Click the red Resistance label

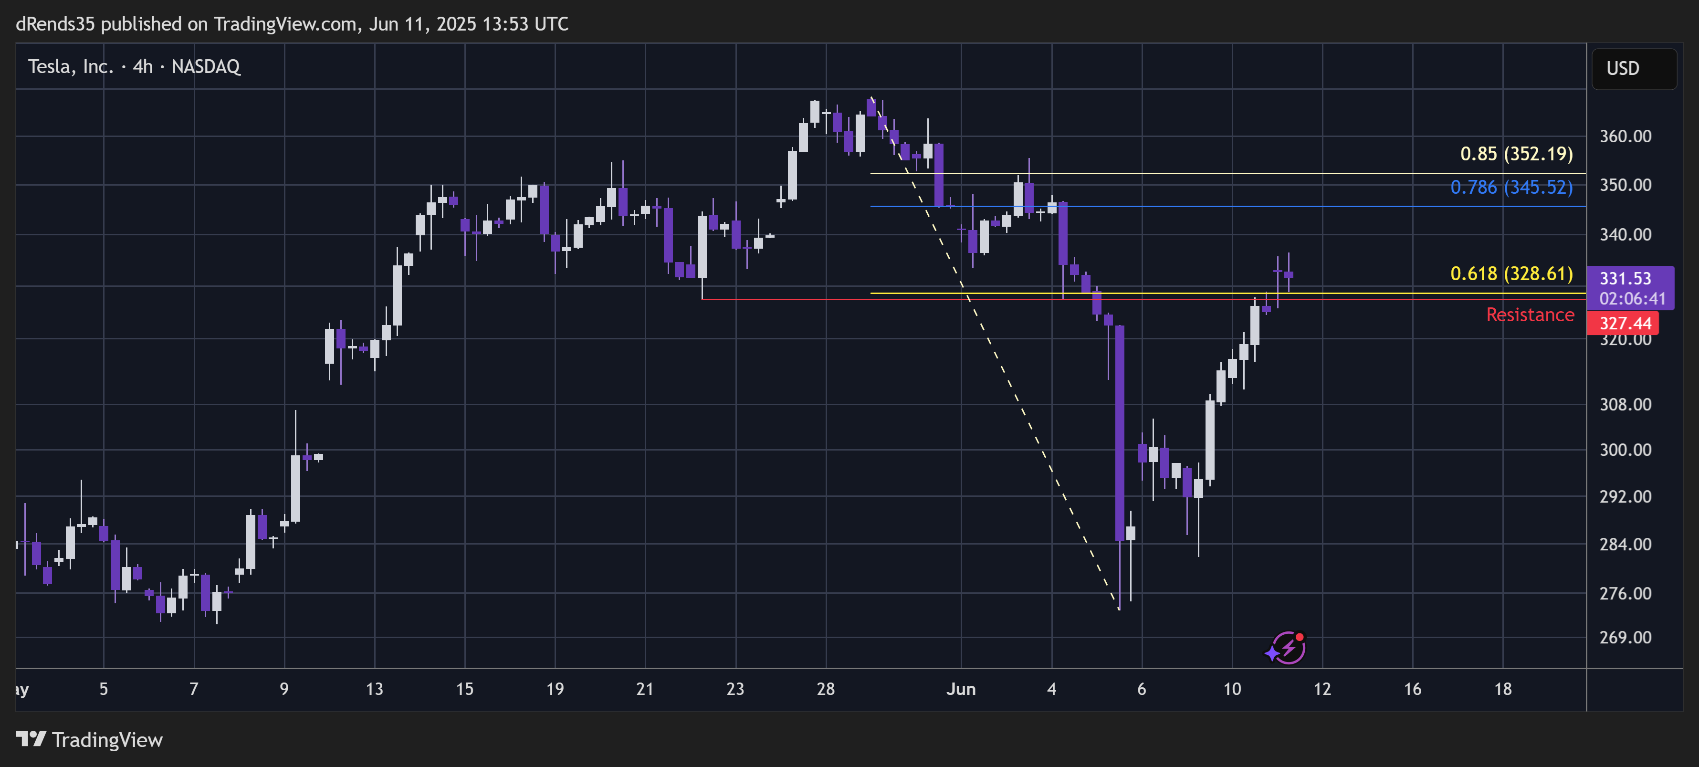point(1530,315)
